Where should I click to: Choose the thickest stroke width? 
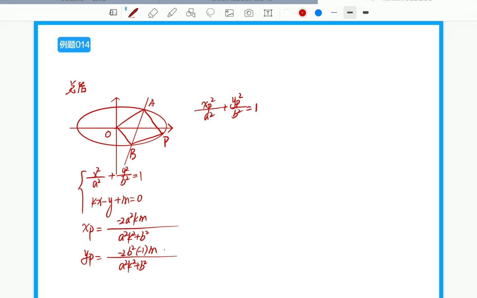point(366,13)
